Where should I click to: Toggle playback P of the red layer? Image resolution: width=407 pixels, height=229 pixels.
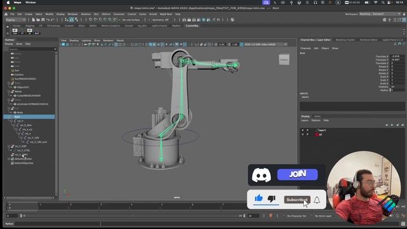click(308, 134)
